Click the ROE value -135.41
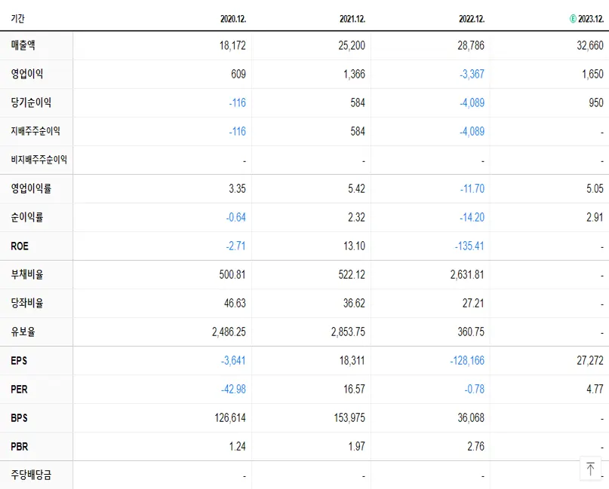The image size is (609, 489). pyautogui.click(x=469, y=246)
